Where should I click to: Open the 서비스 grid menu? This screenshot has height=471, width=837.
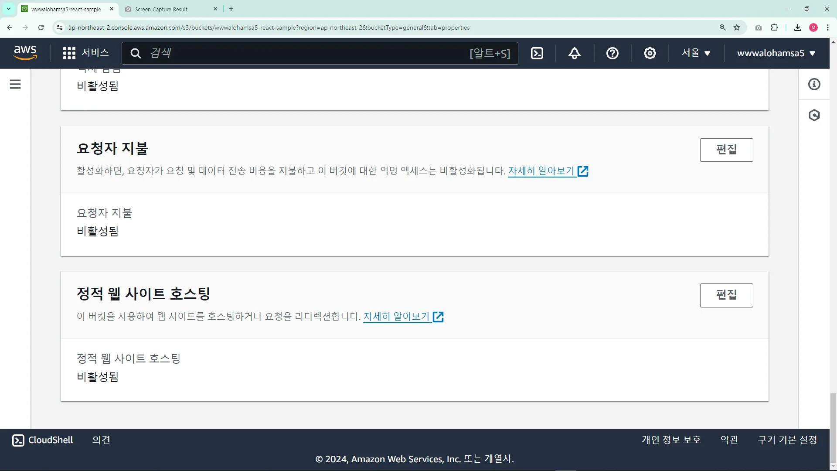86,53
